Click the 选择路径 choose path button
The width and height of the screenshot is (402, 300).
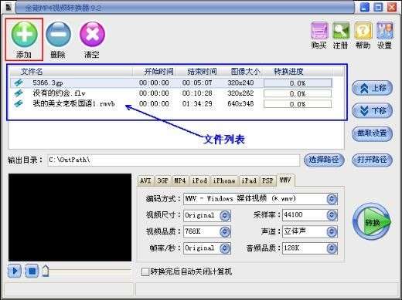point(324,160)
